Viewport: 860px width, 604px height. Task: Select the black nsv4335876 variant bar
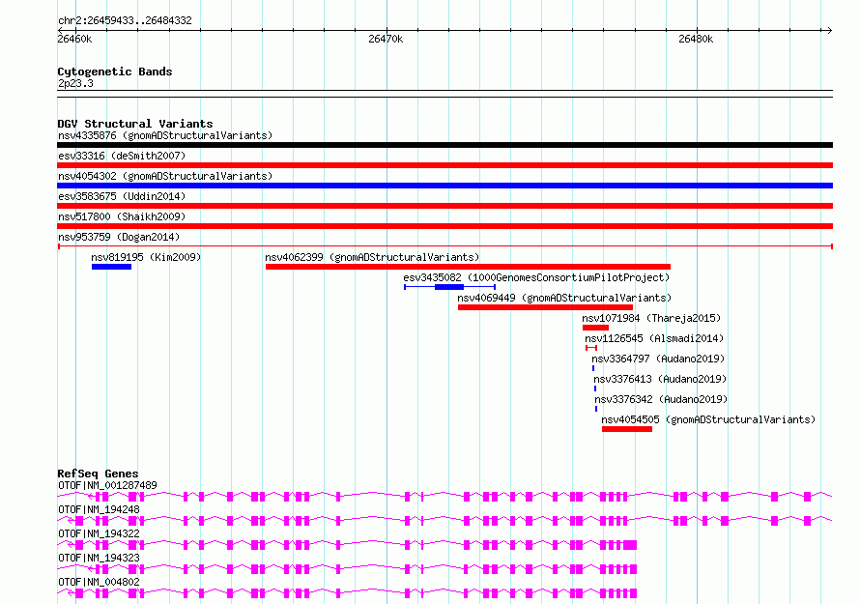[x=444, y=145]
